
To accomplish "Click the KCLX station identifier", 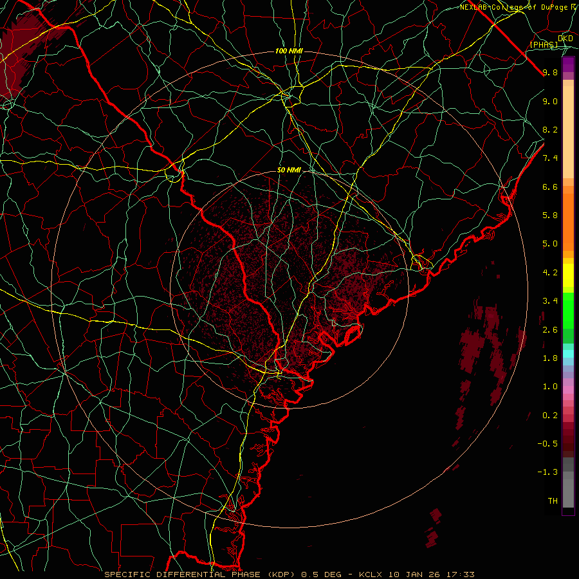I will coord(369,574).
